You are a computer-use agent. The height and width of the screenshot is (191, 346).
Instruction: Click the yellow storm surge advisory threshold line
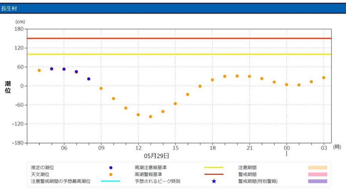tap(179, 54)
